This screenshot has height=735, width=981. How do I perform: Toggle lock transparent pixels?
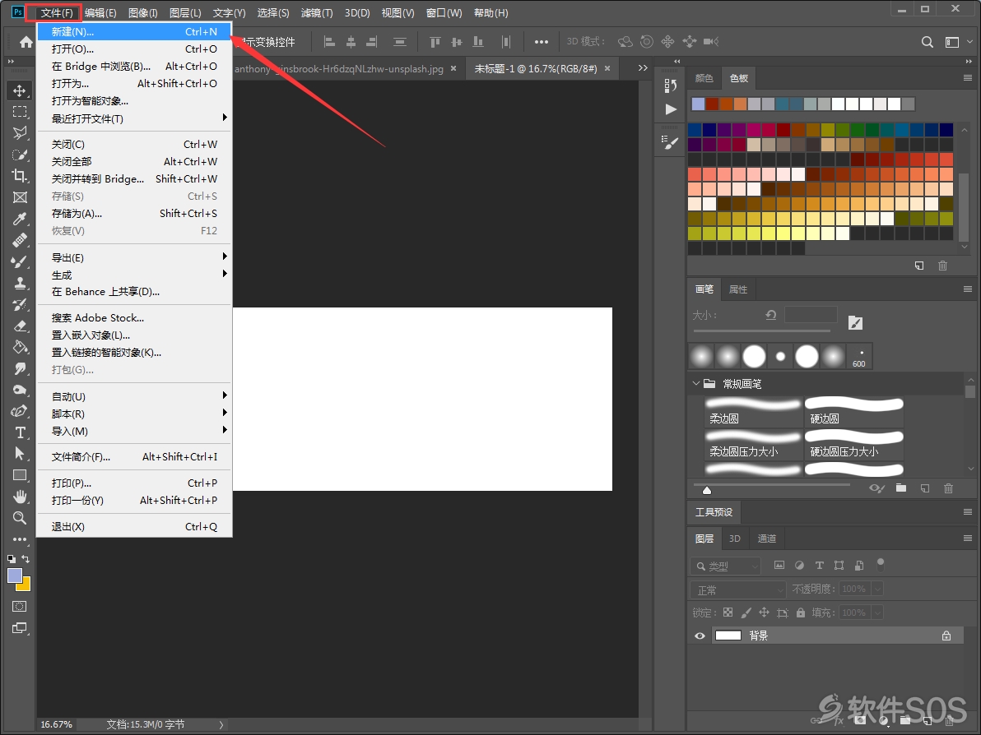(x=728, y=612)
